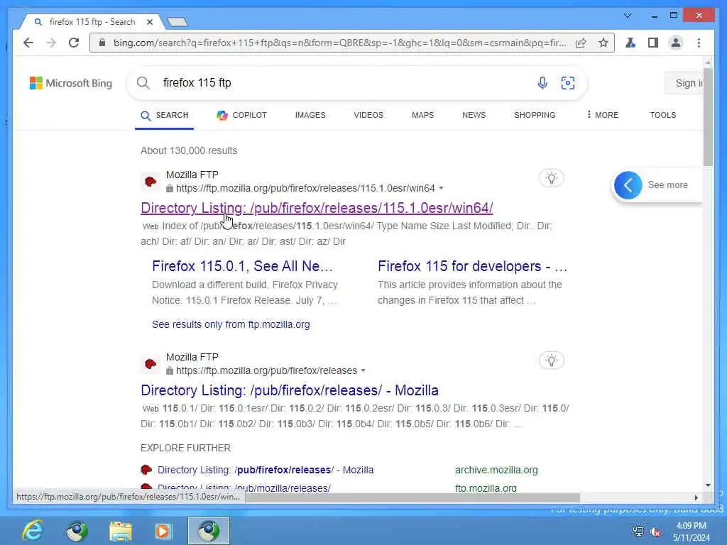Open 'Directory Listing: /pub/firefox/releases/115.1.0esr/win64/' result
The image size is (727, 545).
pyautogui.click(x=317, y=208)
